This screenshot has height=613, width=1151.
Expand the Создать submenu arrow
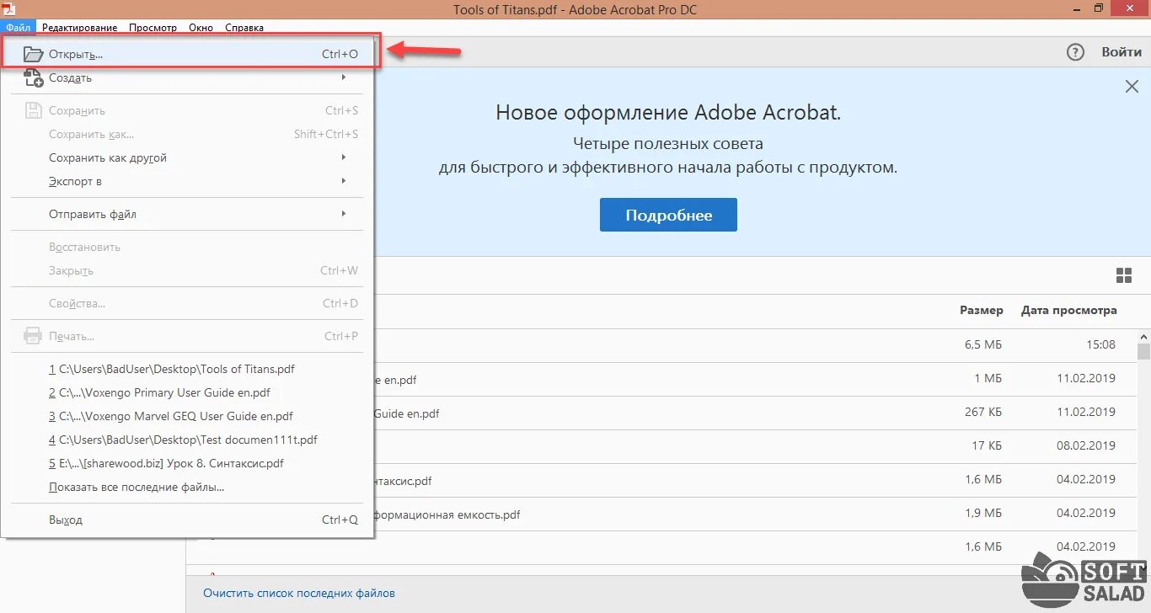coord(344,77)
